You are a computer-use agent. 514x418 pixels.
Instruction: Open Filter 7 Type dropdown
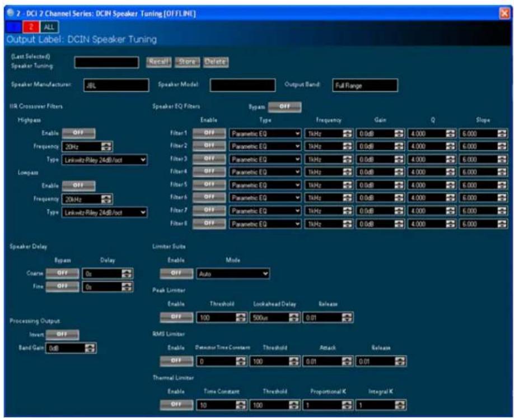coord(265,211)
